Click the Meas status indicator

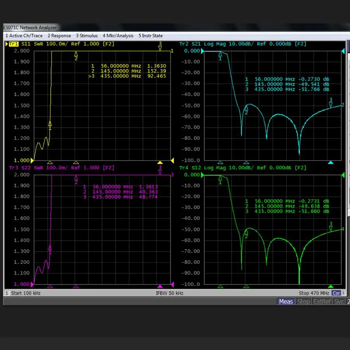coord(286,301)
